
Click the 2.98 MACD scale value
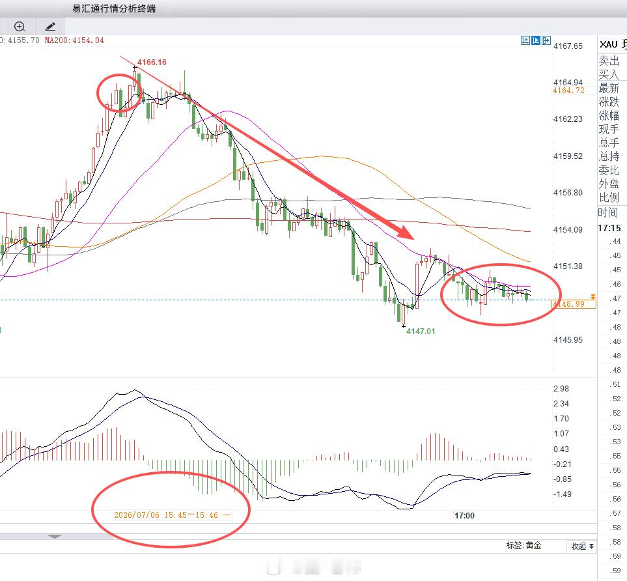click(561, 389)
